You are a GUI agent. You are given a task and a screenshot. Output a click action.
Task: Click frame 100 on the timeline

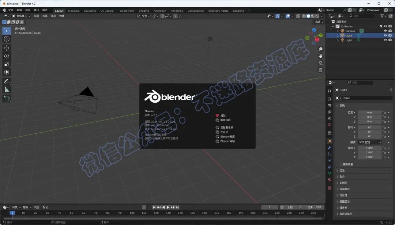click(x=132, y=213)
